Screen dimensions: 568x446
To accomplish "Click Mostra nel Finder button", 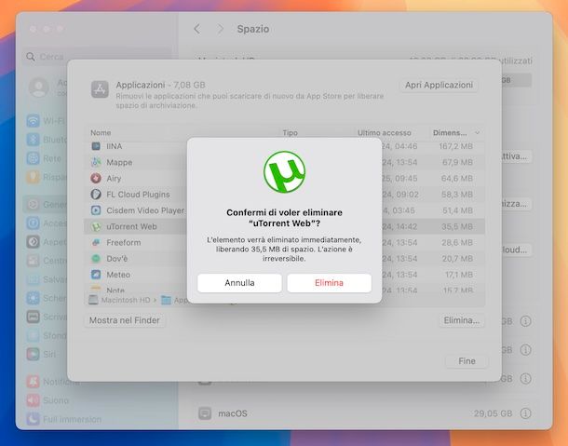I will (x=124, y=320).
